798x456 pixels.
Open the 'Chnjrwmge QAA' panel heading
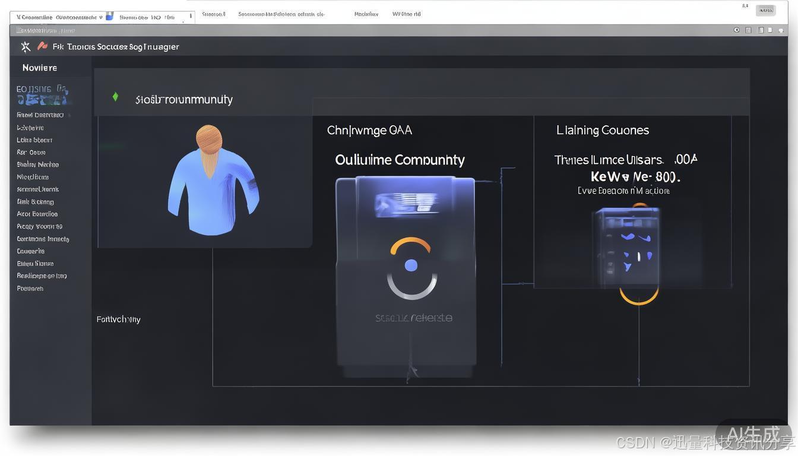(369, 130)
